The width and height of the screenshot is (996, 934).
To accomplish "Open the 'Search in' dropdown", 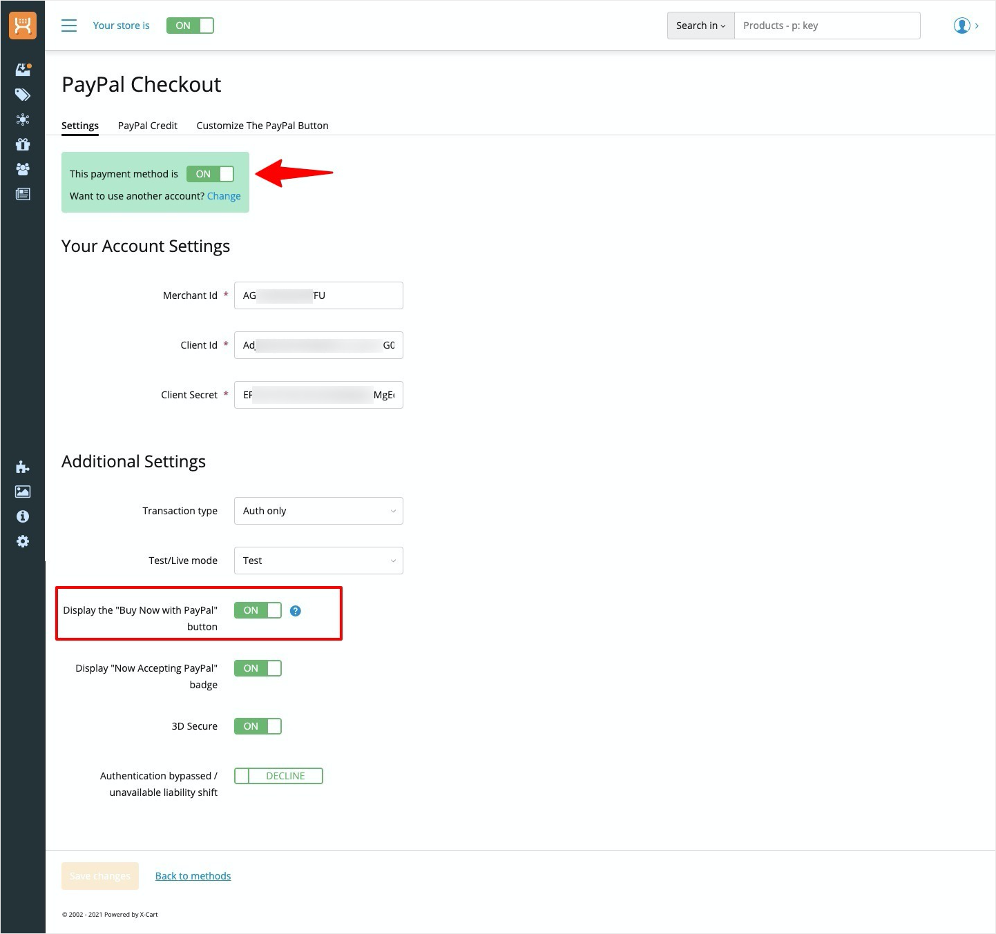I will pos(700,26).
